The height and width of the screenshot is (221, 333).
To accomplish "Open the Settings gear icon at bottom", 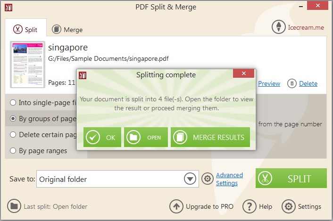I will (288, 206).
